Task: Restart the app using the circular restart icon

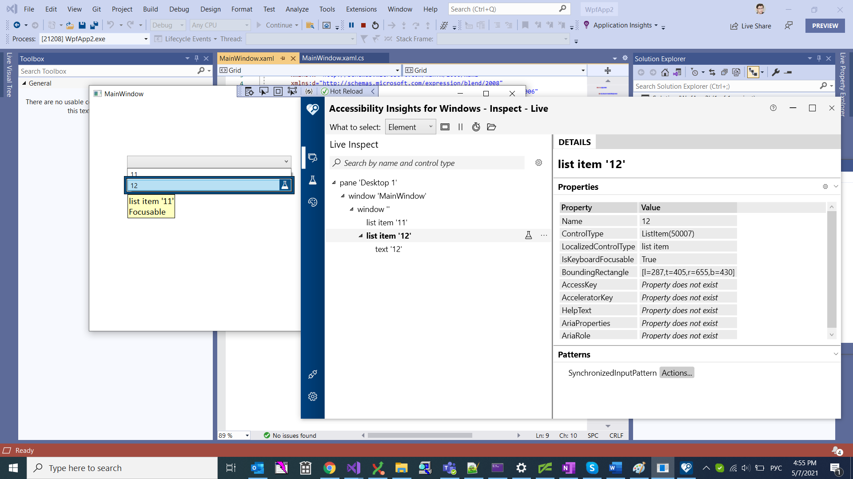Action: (375, 25)
